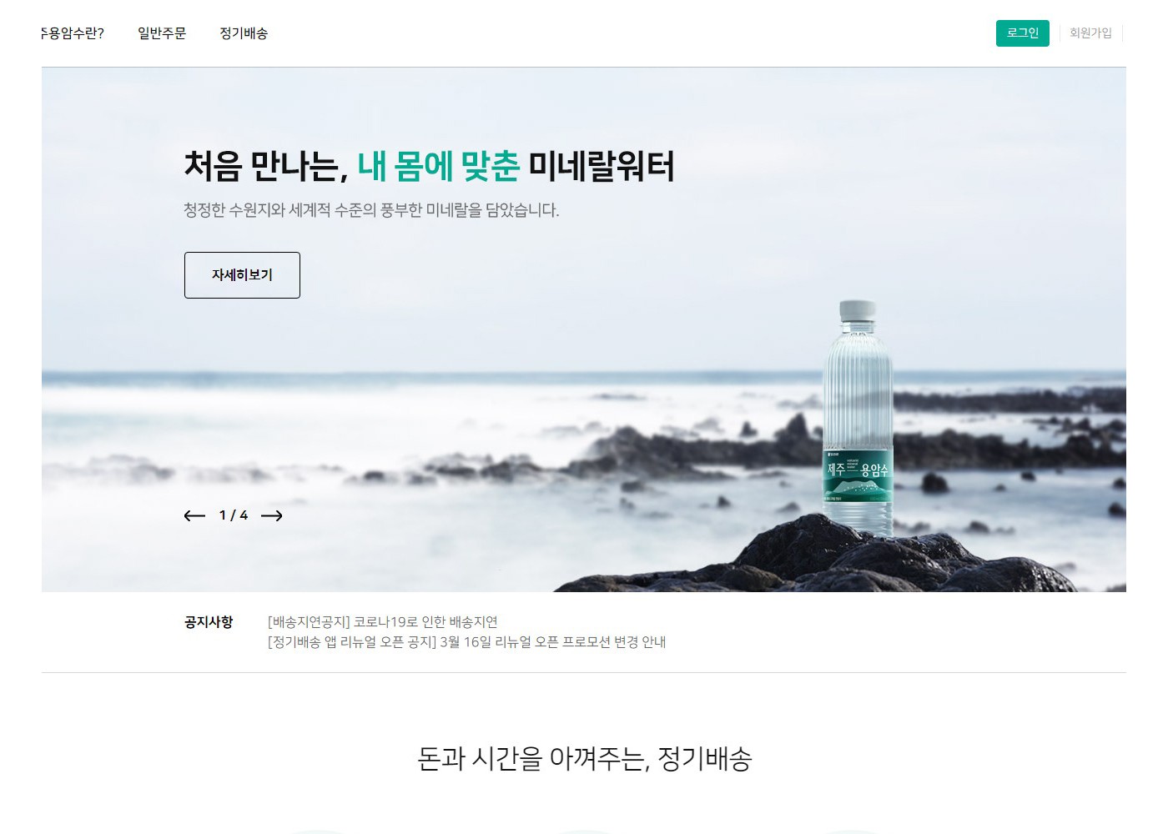Click the 자세히보기 button
This screenshot has width=1168, height=834.
(242, 275)
